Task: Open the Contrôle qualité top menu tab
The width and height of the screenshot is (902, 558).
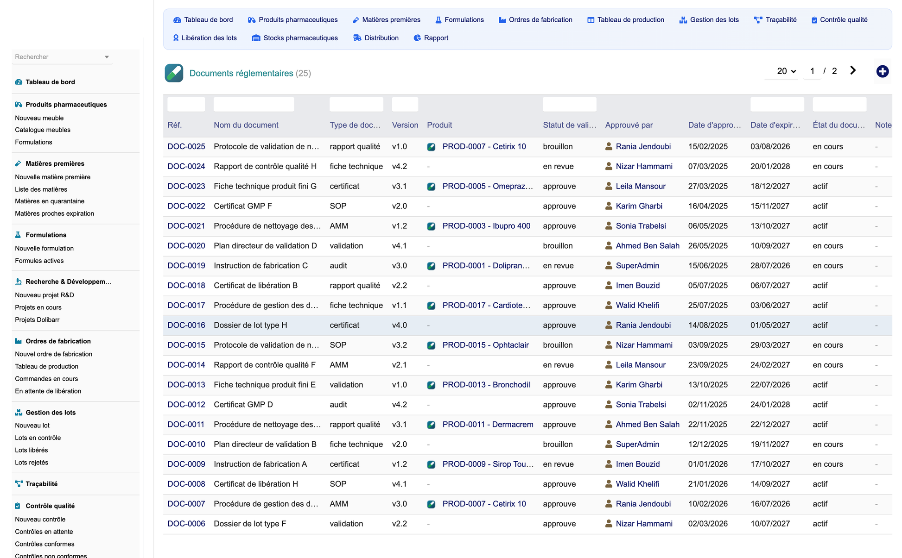Action: click(x=839, y=20)
